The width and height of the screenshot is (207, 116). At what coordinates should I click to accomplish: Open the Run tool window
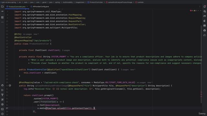coord(2,90)
